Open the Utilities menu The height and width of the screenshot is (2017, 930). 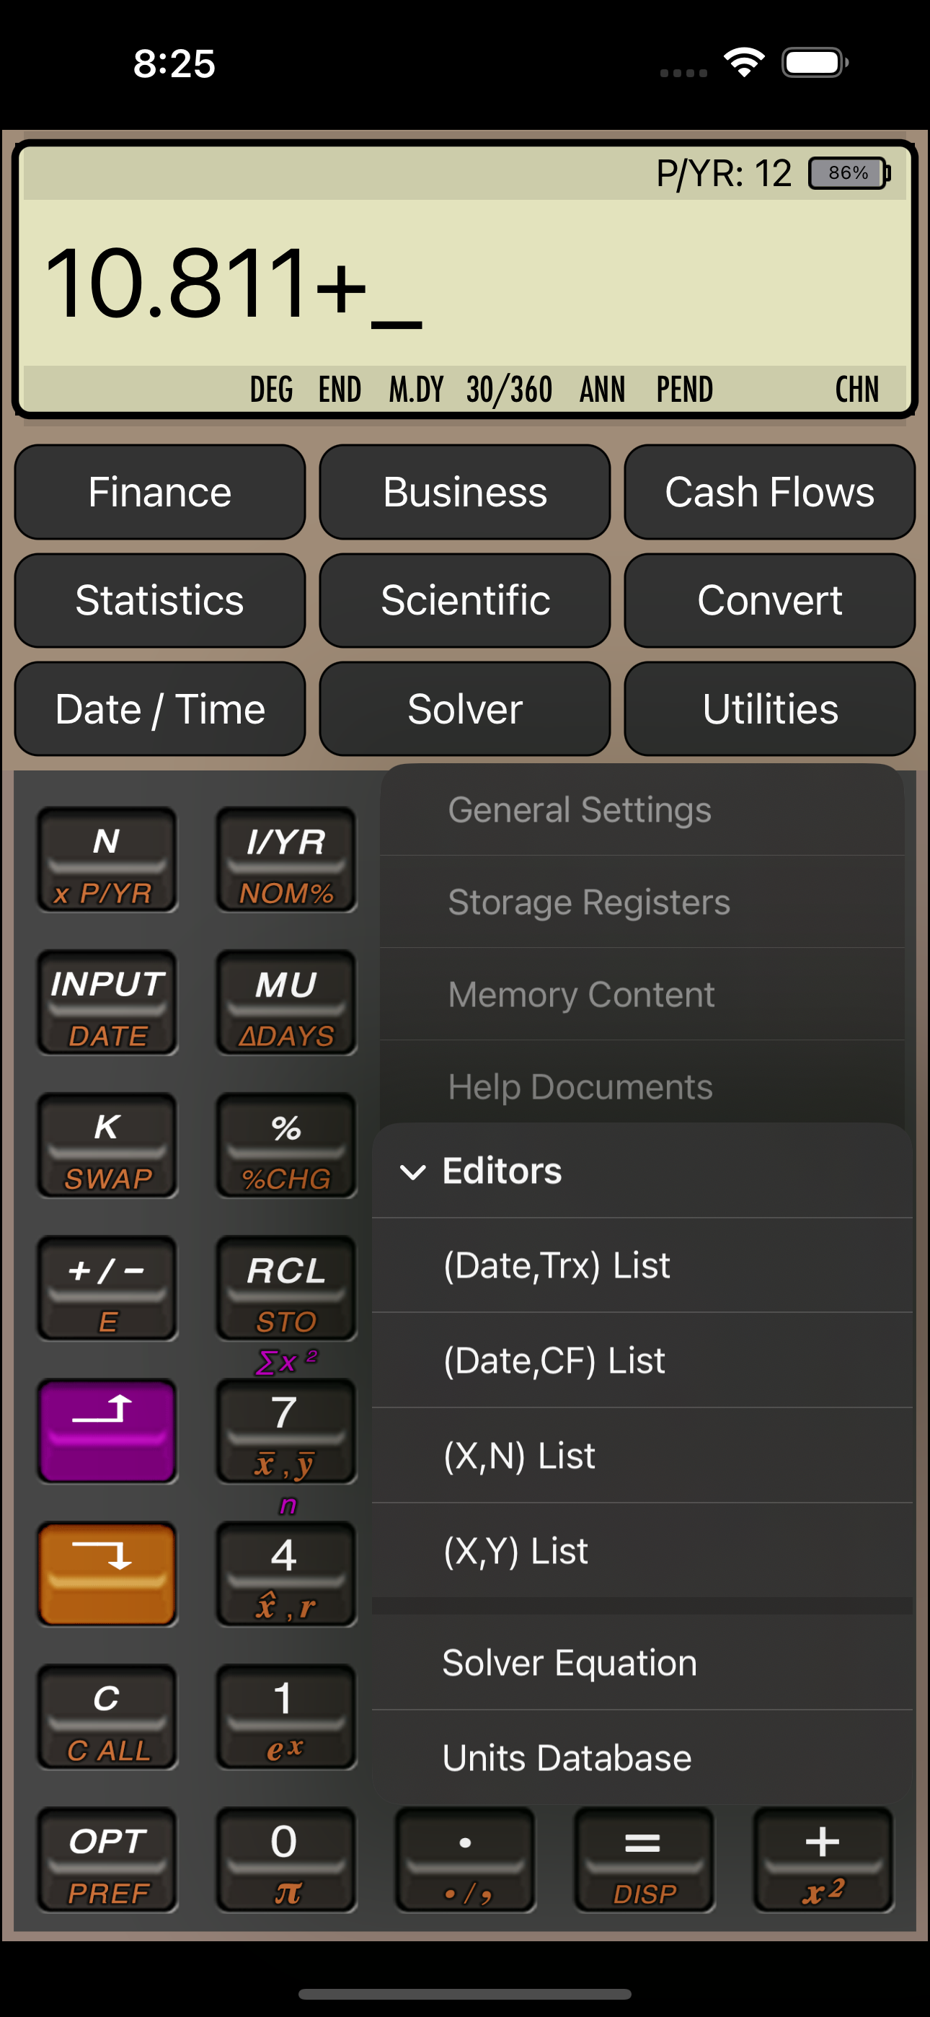pos(769,708)
